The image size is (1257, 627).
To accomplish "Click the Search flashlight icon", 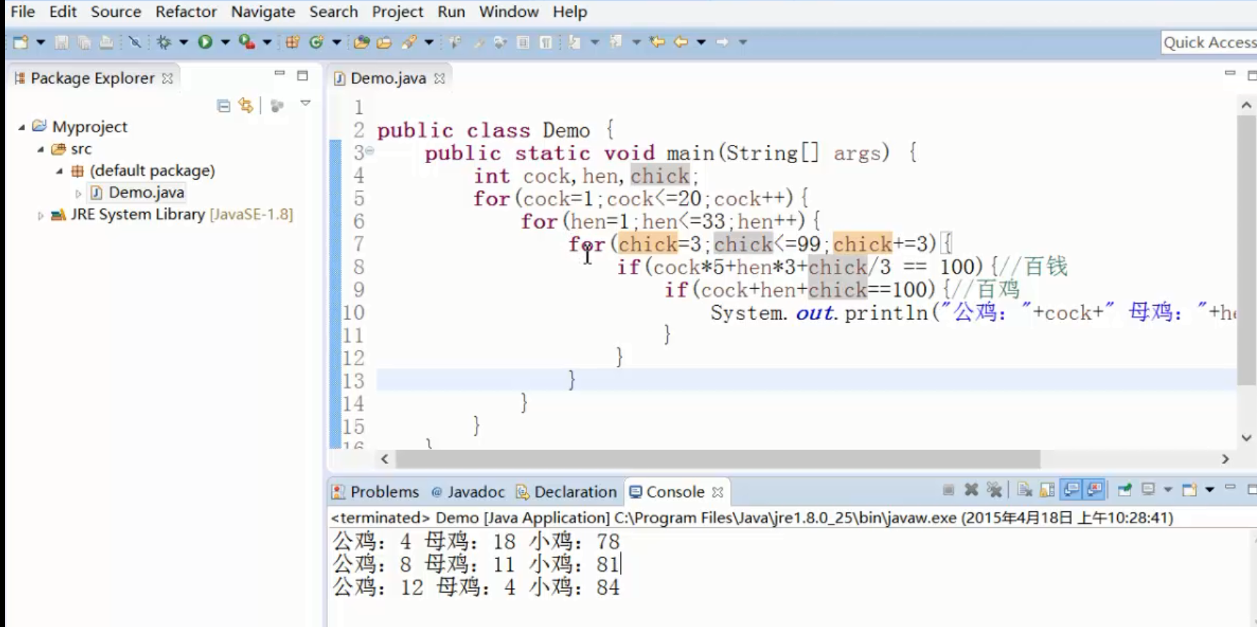I will 409,42.
